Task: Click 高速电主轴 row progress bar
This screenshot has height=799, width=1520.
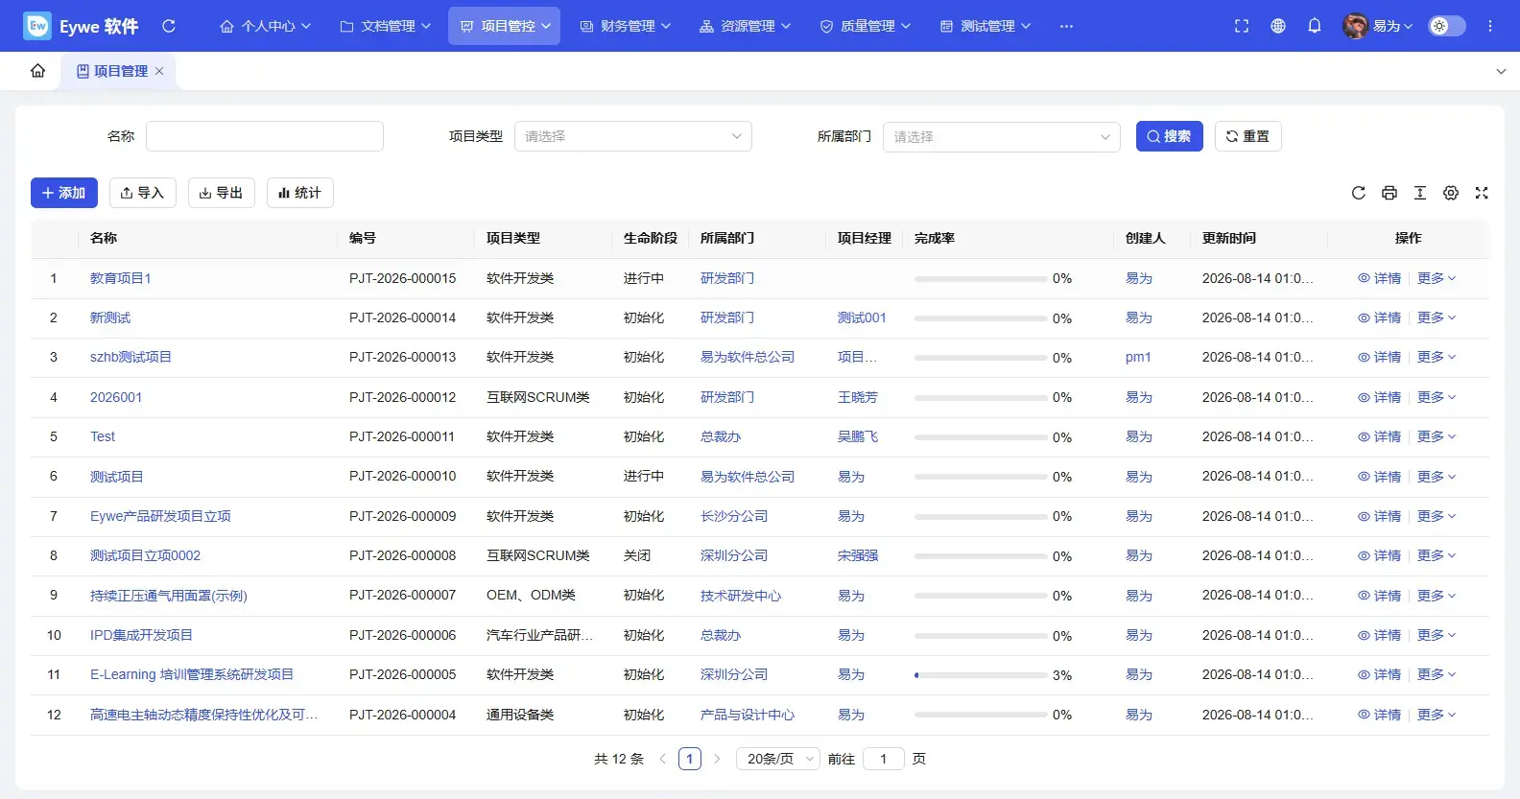Action: 981,715
